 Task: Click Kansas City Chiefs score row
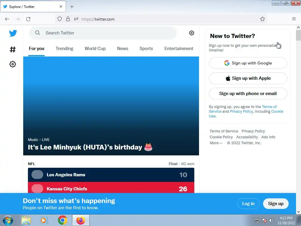point(111,187)
